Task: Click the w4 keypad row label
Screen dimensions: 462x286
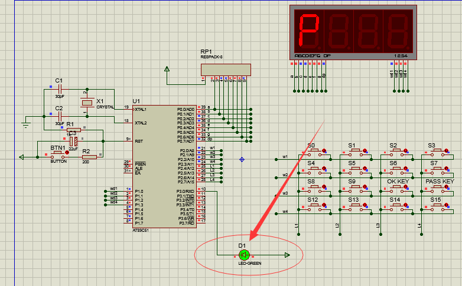Action: click(x=285, y=211)
